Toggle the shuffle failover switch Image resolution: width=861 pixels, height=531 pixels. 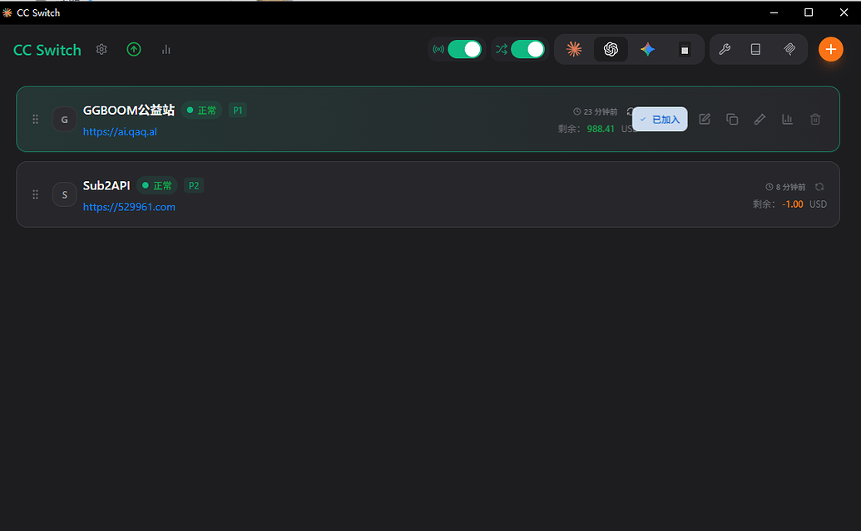pos(527,49)
